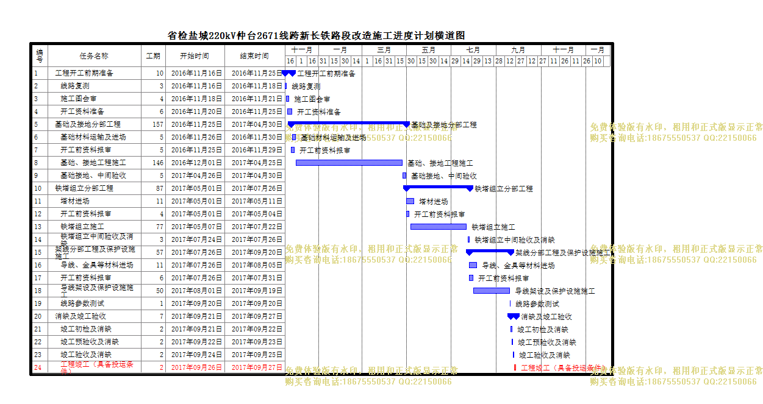Screen dimensions: 763x404
Task: Select 竣工初检及消缺 in the task name column
Action: click(x=86, y=329)
